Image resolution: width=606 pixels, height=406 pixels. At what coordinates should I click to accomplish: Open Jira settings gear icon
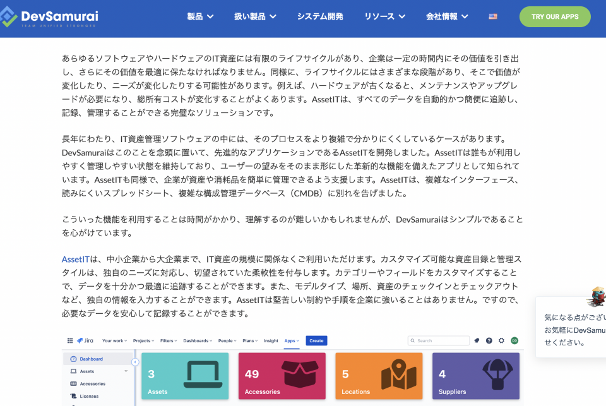502,341
